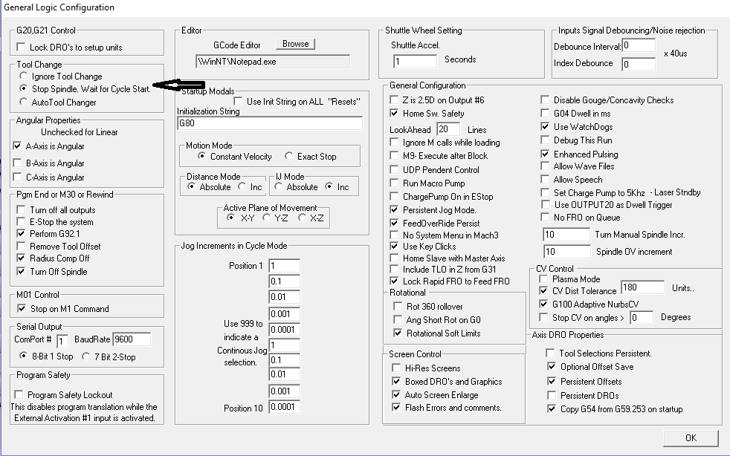Check Z is 2.5D on Output #6

(x=394, y=100)
